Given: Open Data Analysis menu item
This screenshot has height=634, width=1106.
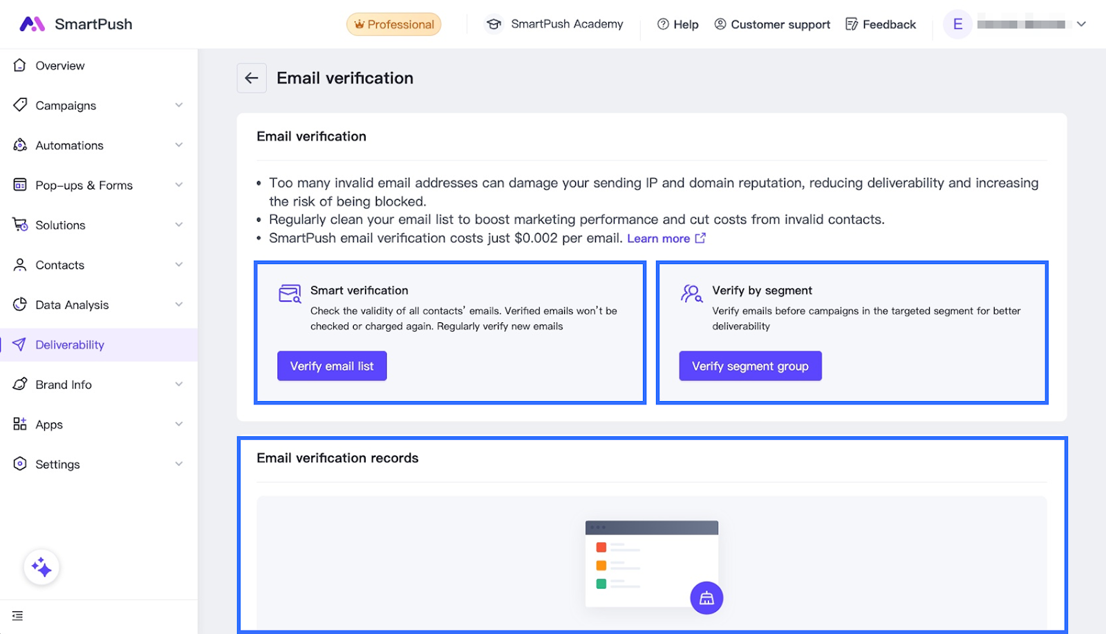Looking at the screenshot, I should [72, 305].
